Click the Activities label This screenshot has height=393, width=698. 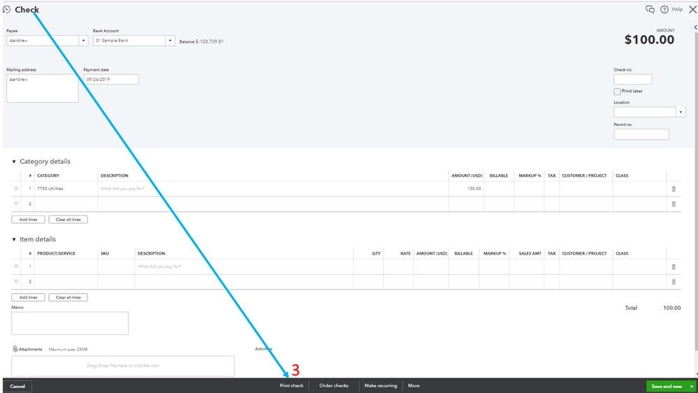coord(263,349)
